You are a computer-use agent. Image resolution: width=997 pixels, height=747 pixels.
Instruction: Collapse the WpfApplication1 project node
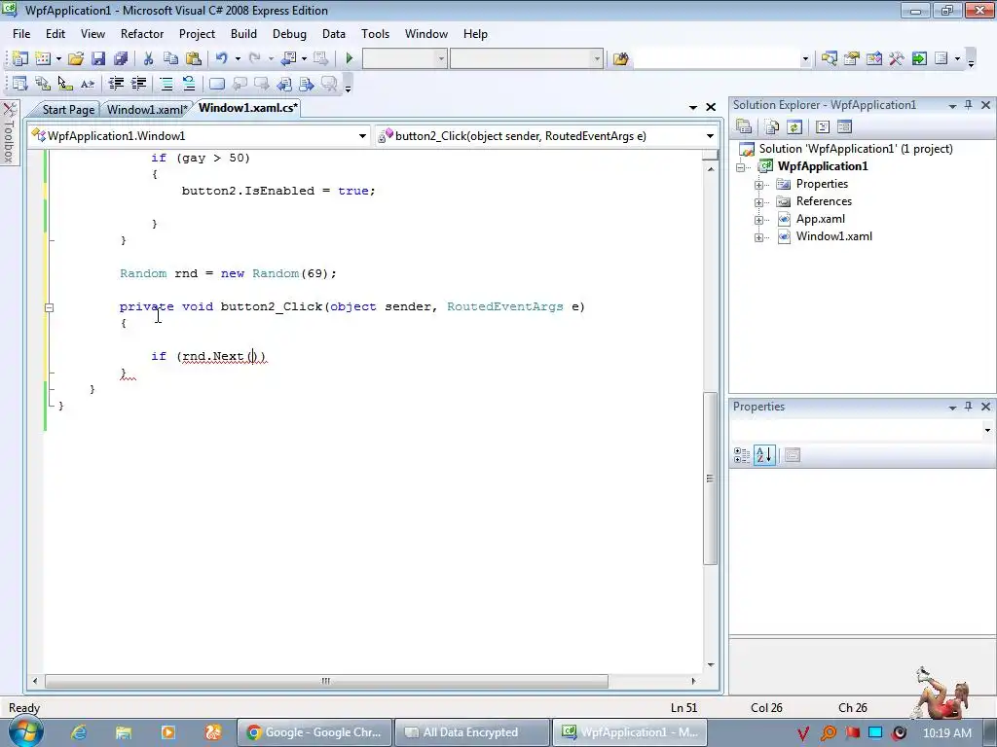tap(741, 167)
